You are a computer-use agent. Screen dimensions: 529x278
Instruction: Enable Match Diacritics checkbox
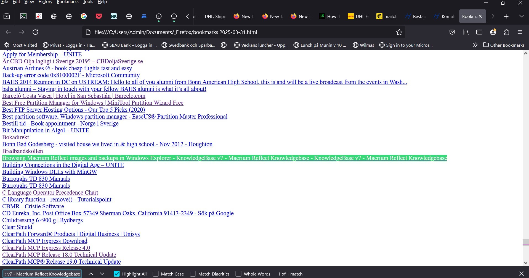click(193, 274)
